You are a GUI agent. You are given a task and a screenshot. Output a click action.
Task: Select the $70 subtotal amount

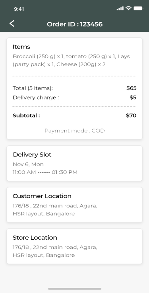[131, 115]
